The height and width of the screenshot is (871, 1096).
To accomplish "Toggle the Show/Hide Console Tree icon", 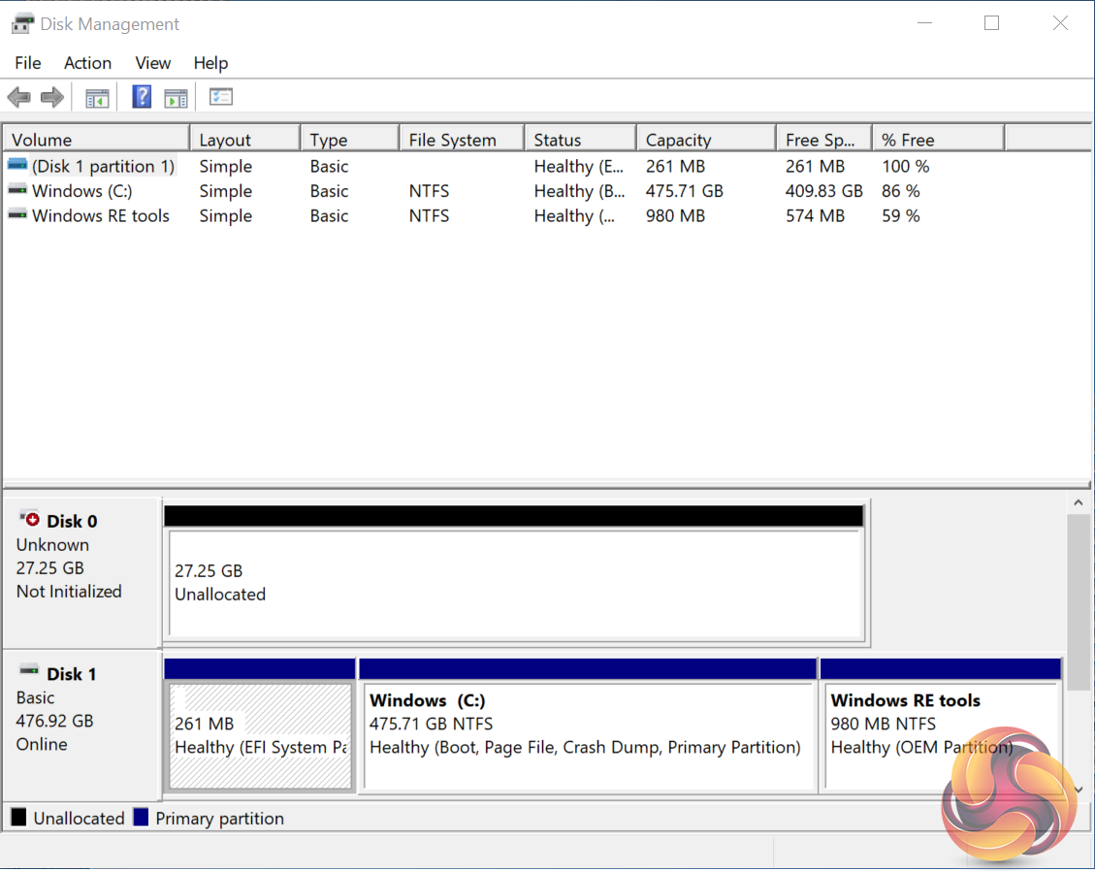I will (97, 98).
